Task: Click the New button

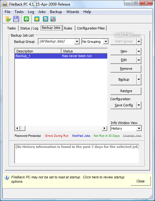Action: pyautogui.click(x=124, y=51)
